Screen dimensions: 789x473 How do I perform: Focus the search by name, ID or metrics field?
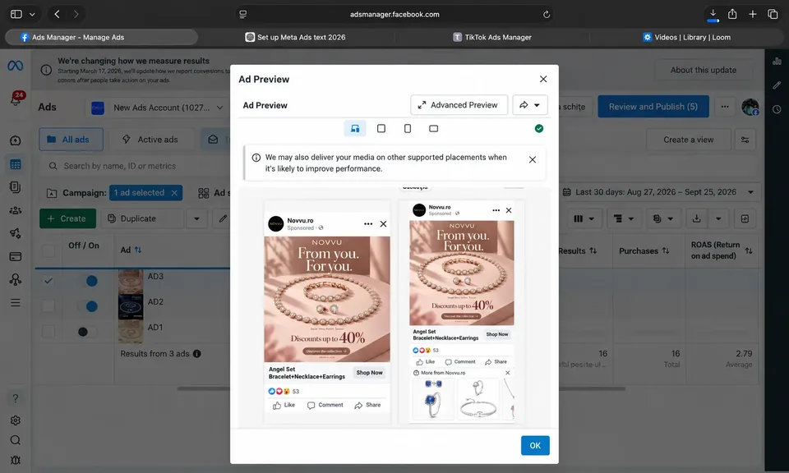tap(136, 166)
